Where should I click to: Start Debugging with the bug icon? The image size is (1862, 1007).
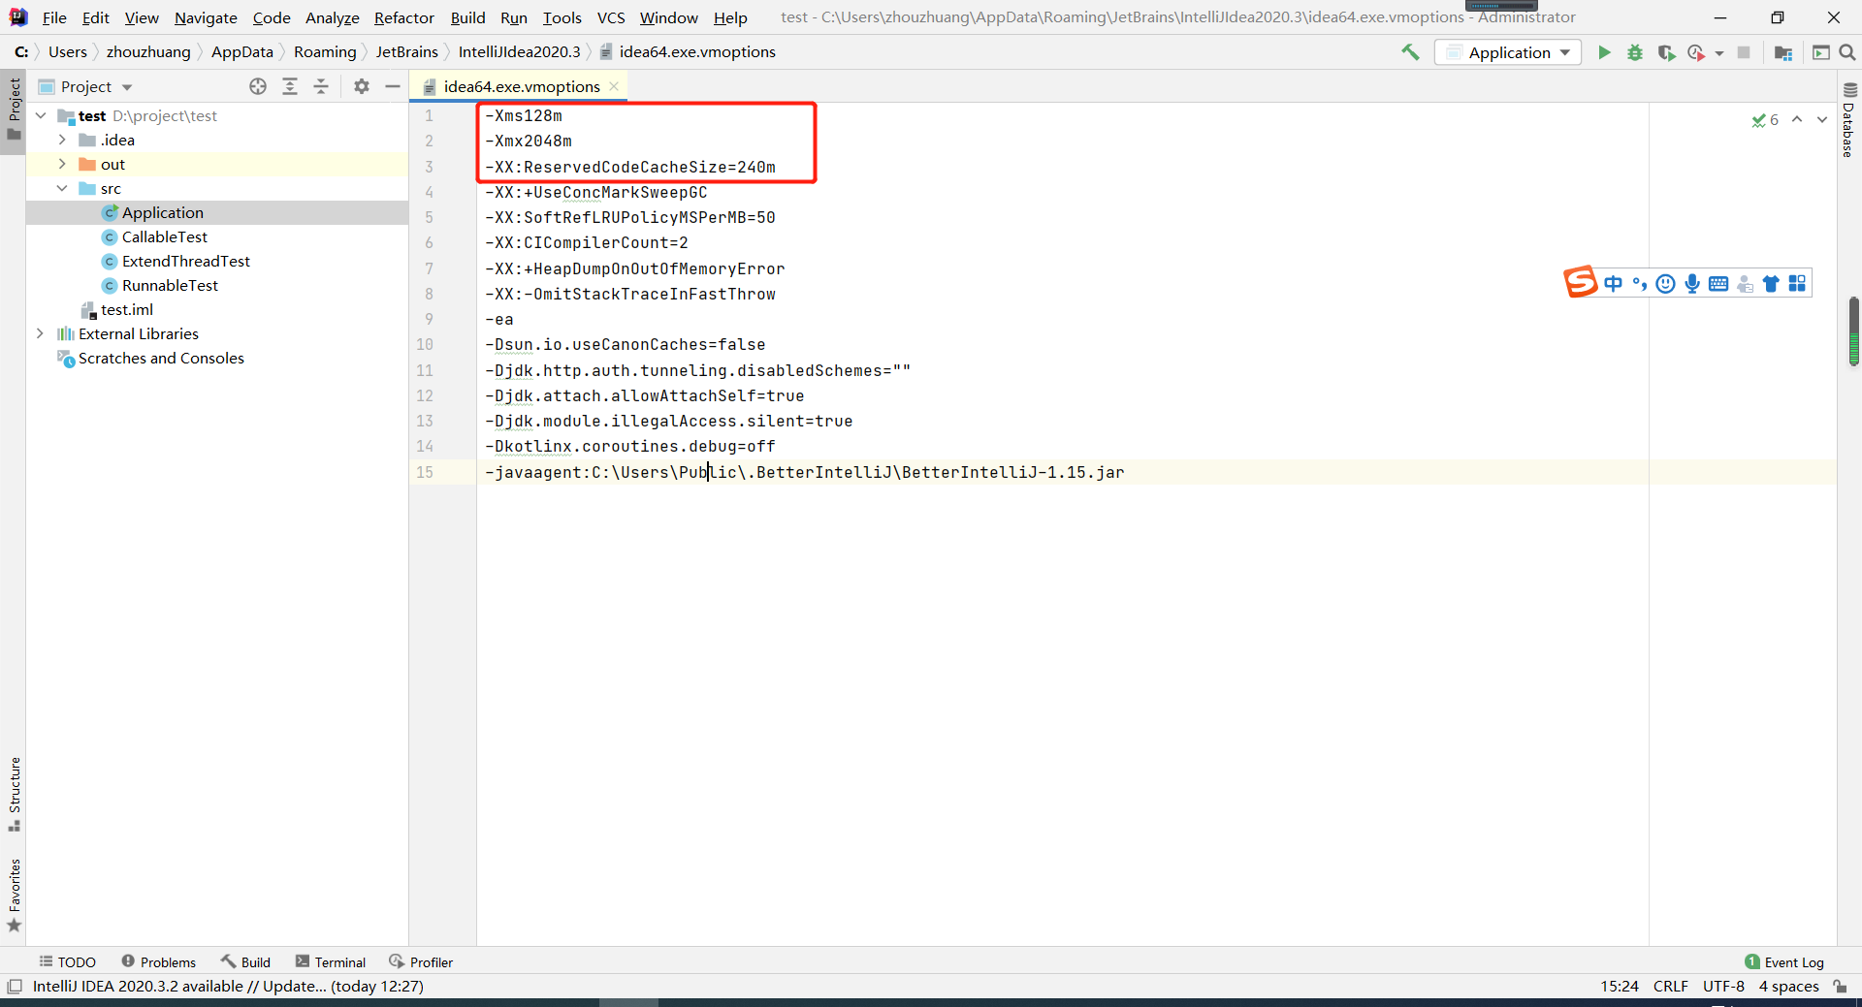[1635, 52]
